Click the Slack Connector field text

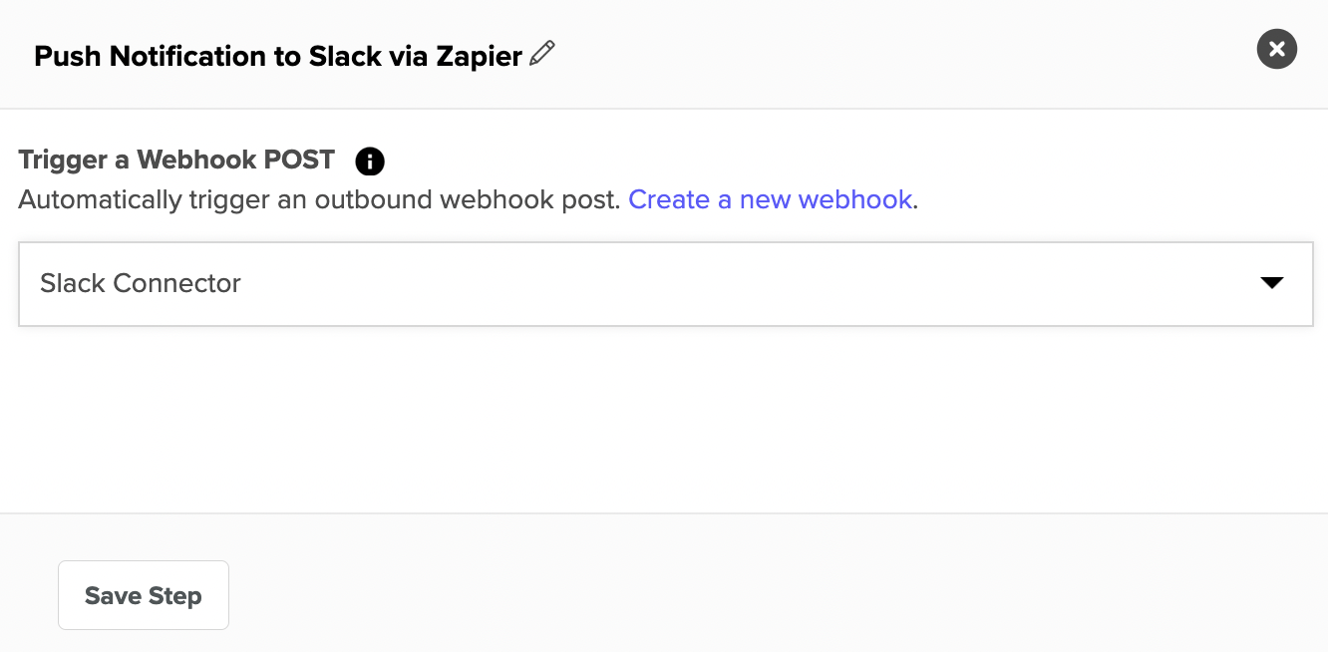(x=141, y=283)
